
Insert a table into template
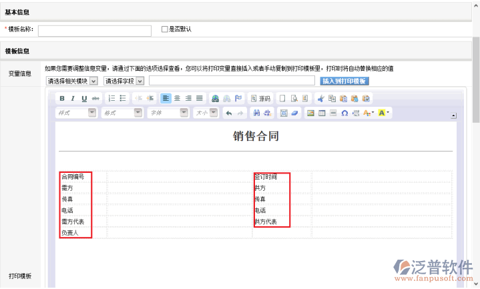(322, 113)
